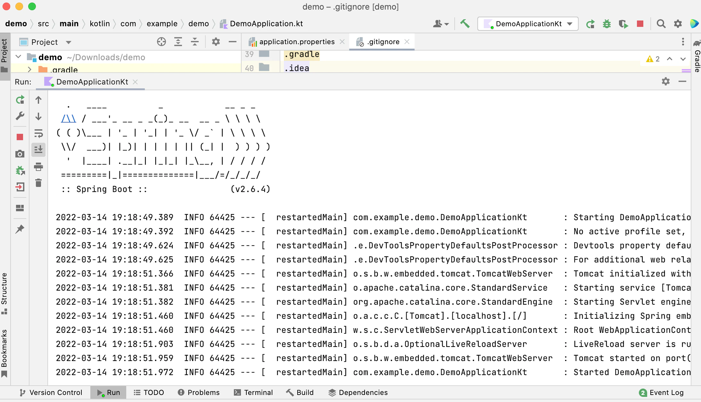Switch to the application.properties editor tab

[x=297, y=42]
